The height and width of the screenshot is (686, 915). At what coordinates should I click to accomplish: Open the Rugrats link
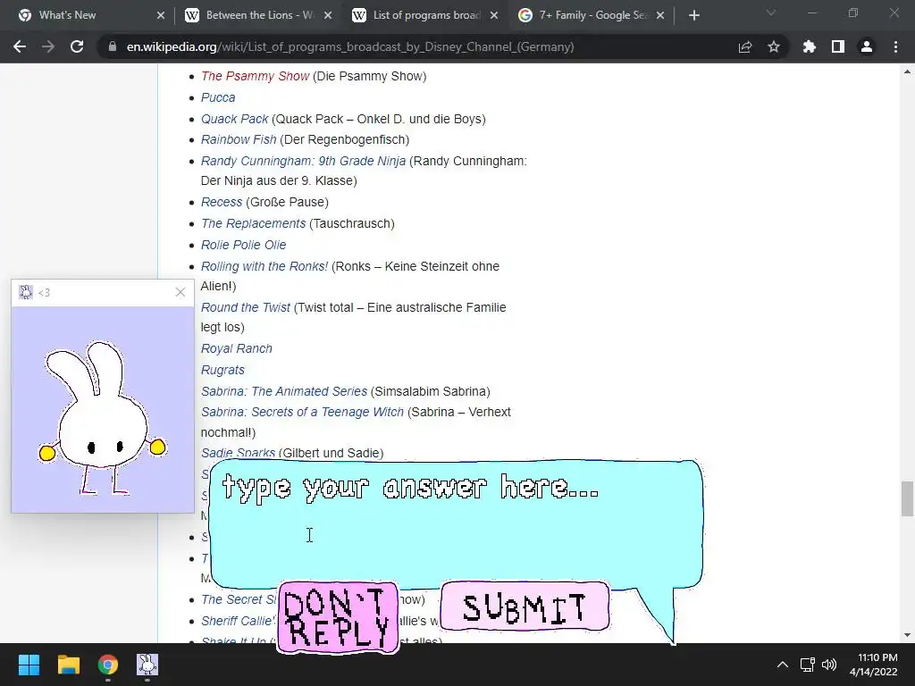pos(222,370)
